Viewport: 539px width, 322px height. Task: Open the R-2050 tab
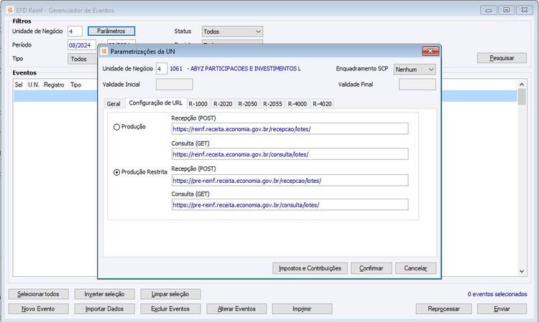tap(247, 103)
